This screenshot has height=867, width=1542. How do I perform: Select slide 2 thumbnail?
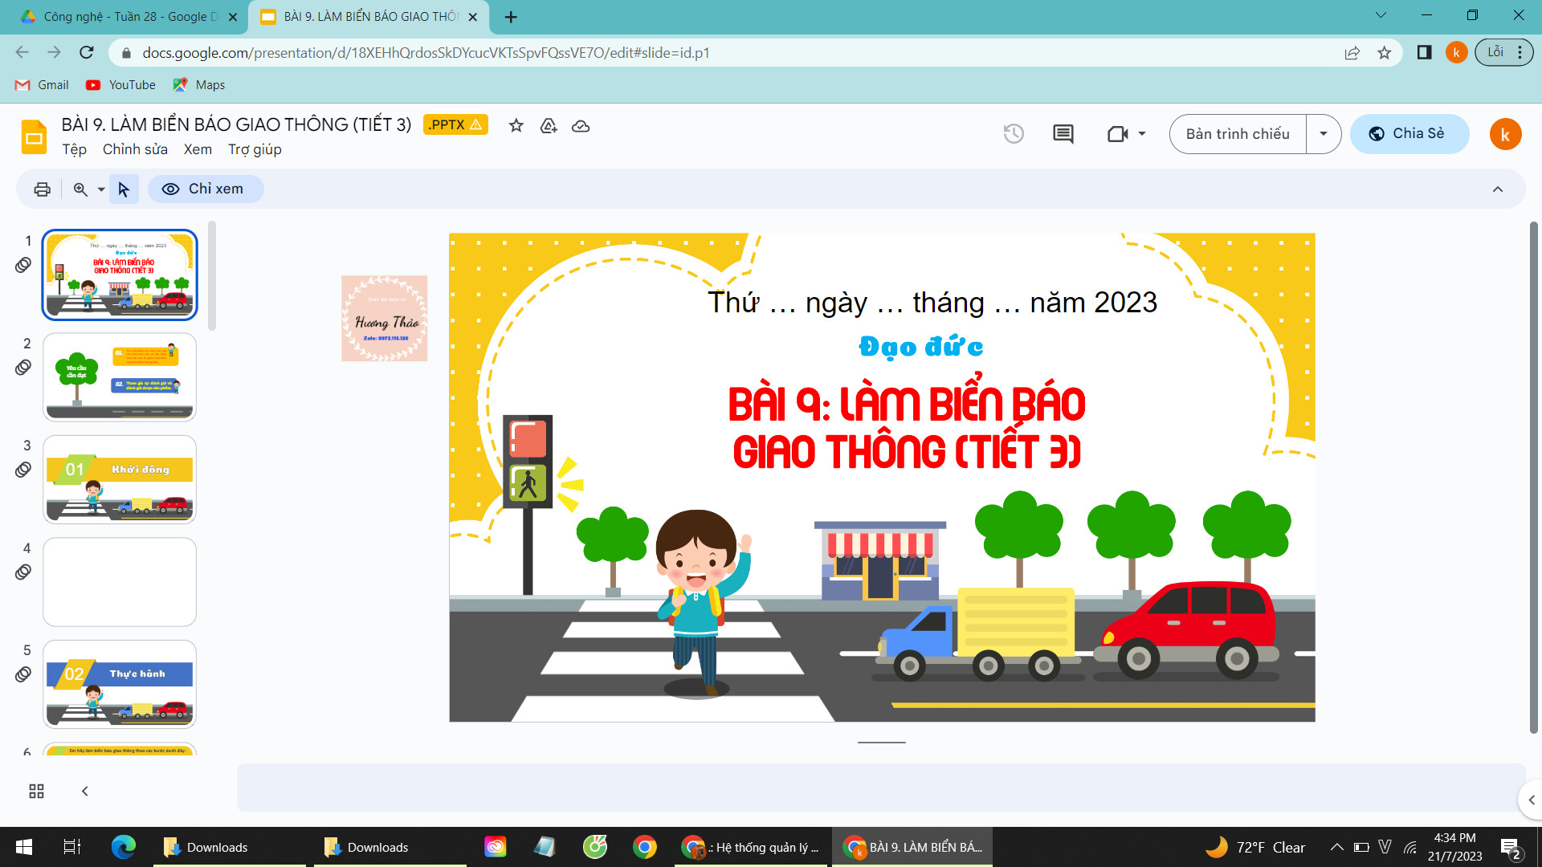click(x=119, y=377)
